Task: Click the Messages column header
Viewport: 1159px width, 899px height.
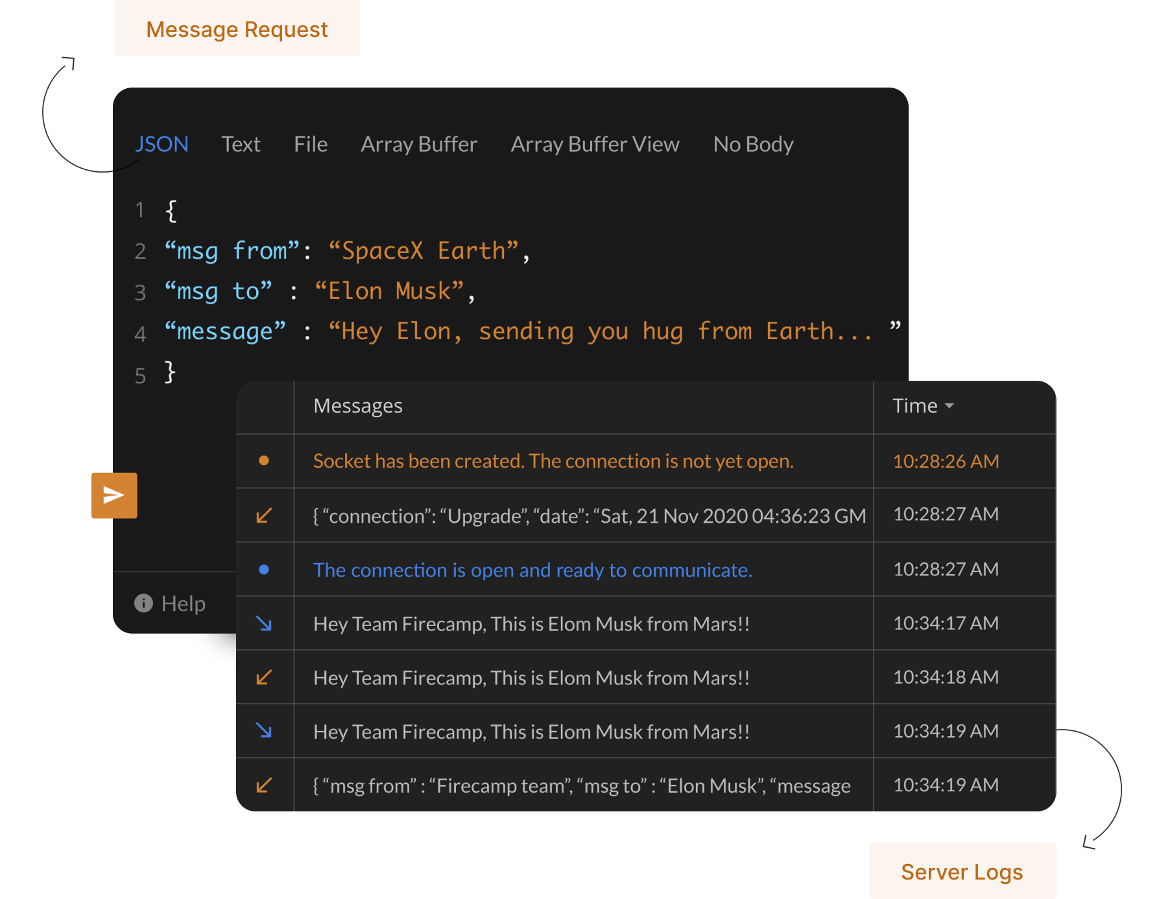Action: click(357, 405)
